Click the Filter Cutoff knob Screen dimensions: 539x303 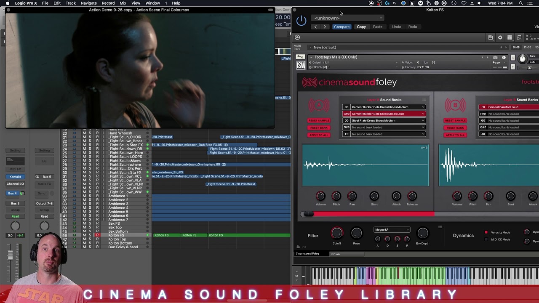(337, 233)
